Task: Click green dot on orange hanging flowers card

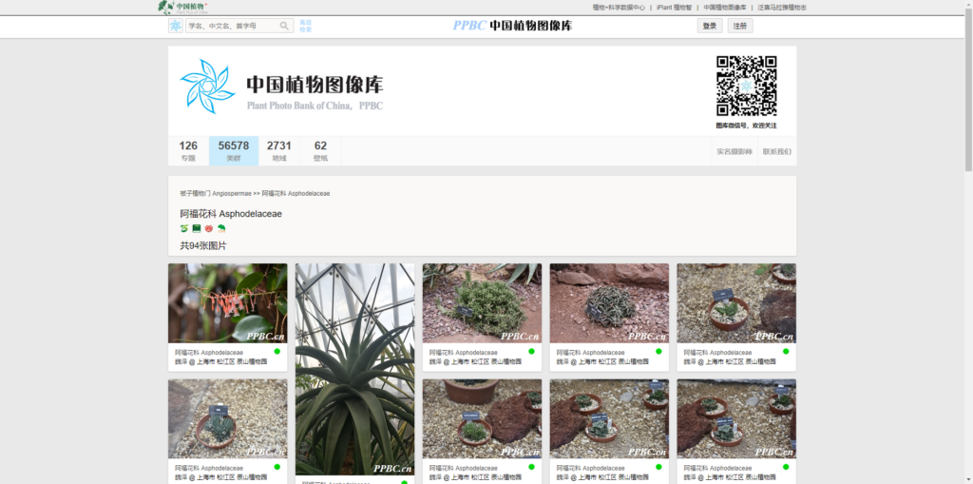Action: (277, 352)
